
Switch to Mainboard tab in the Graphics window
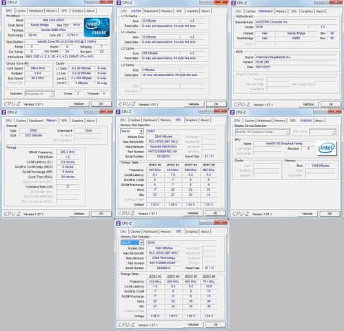[264, 121]
